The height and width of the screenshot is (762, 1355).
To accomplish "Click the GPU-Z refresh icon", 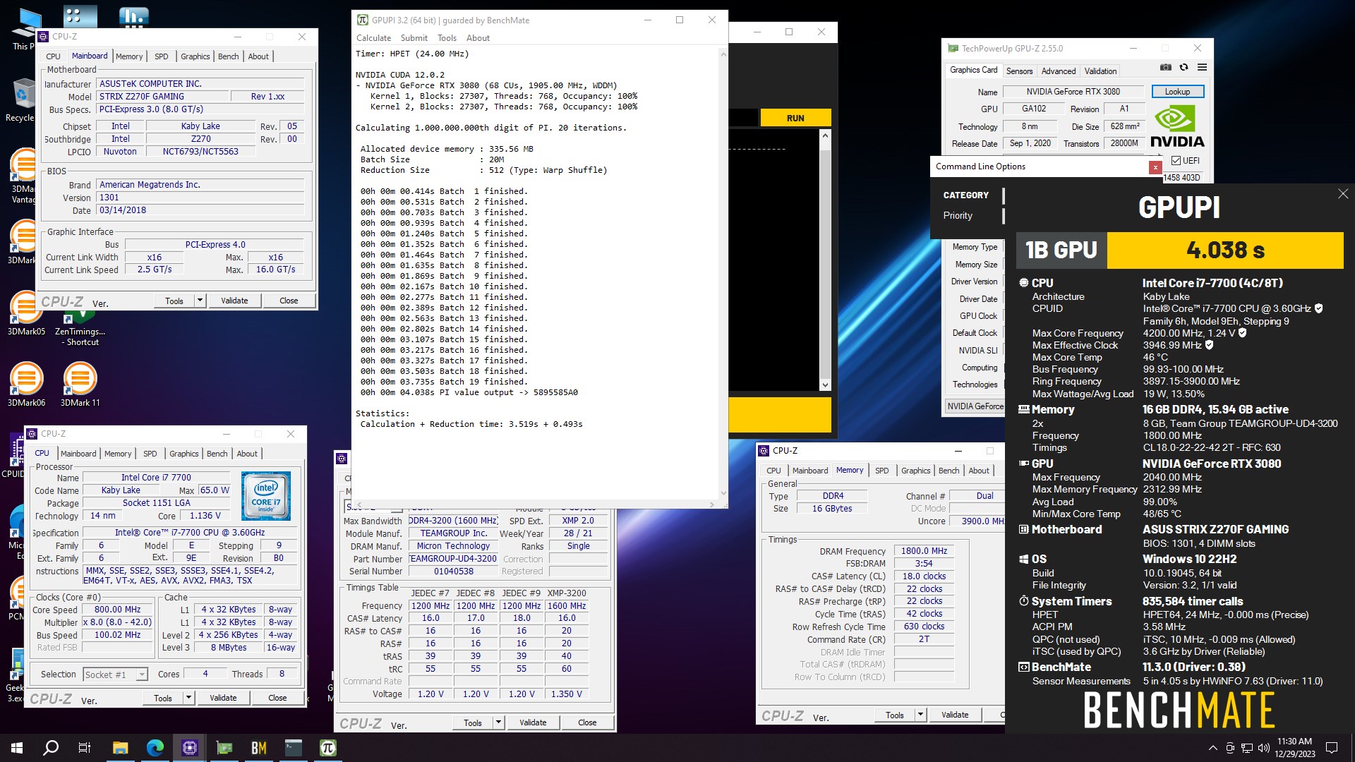I will pos(1184,68).
